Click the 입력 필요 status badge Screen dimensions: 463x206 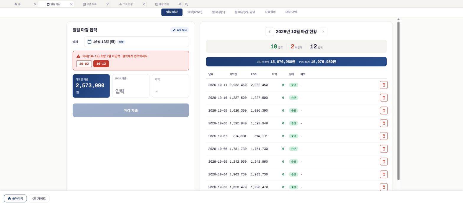tap(180, 30)
